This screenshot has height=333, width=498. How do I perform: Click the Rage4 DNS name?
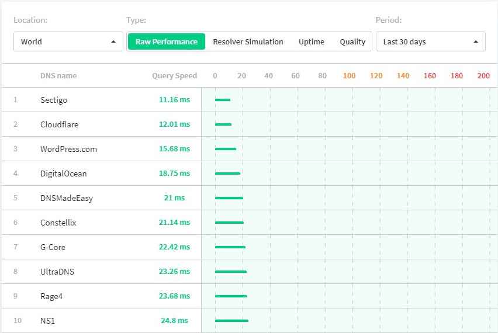[x=51, y=296]
